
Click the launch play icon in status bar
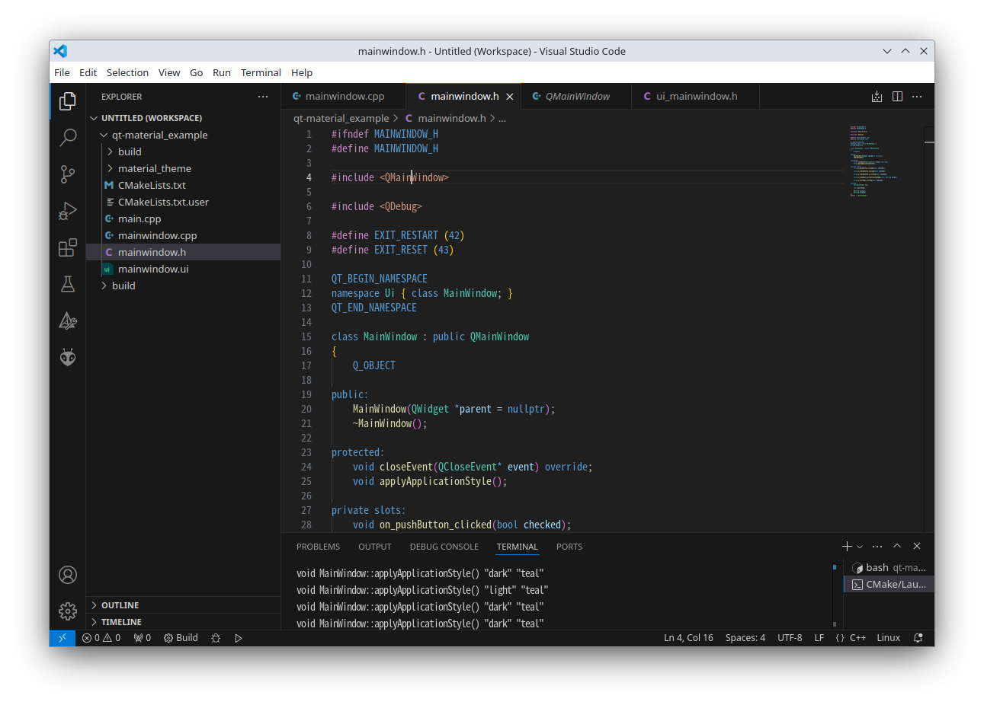tap(239, 638)
